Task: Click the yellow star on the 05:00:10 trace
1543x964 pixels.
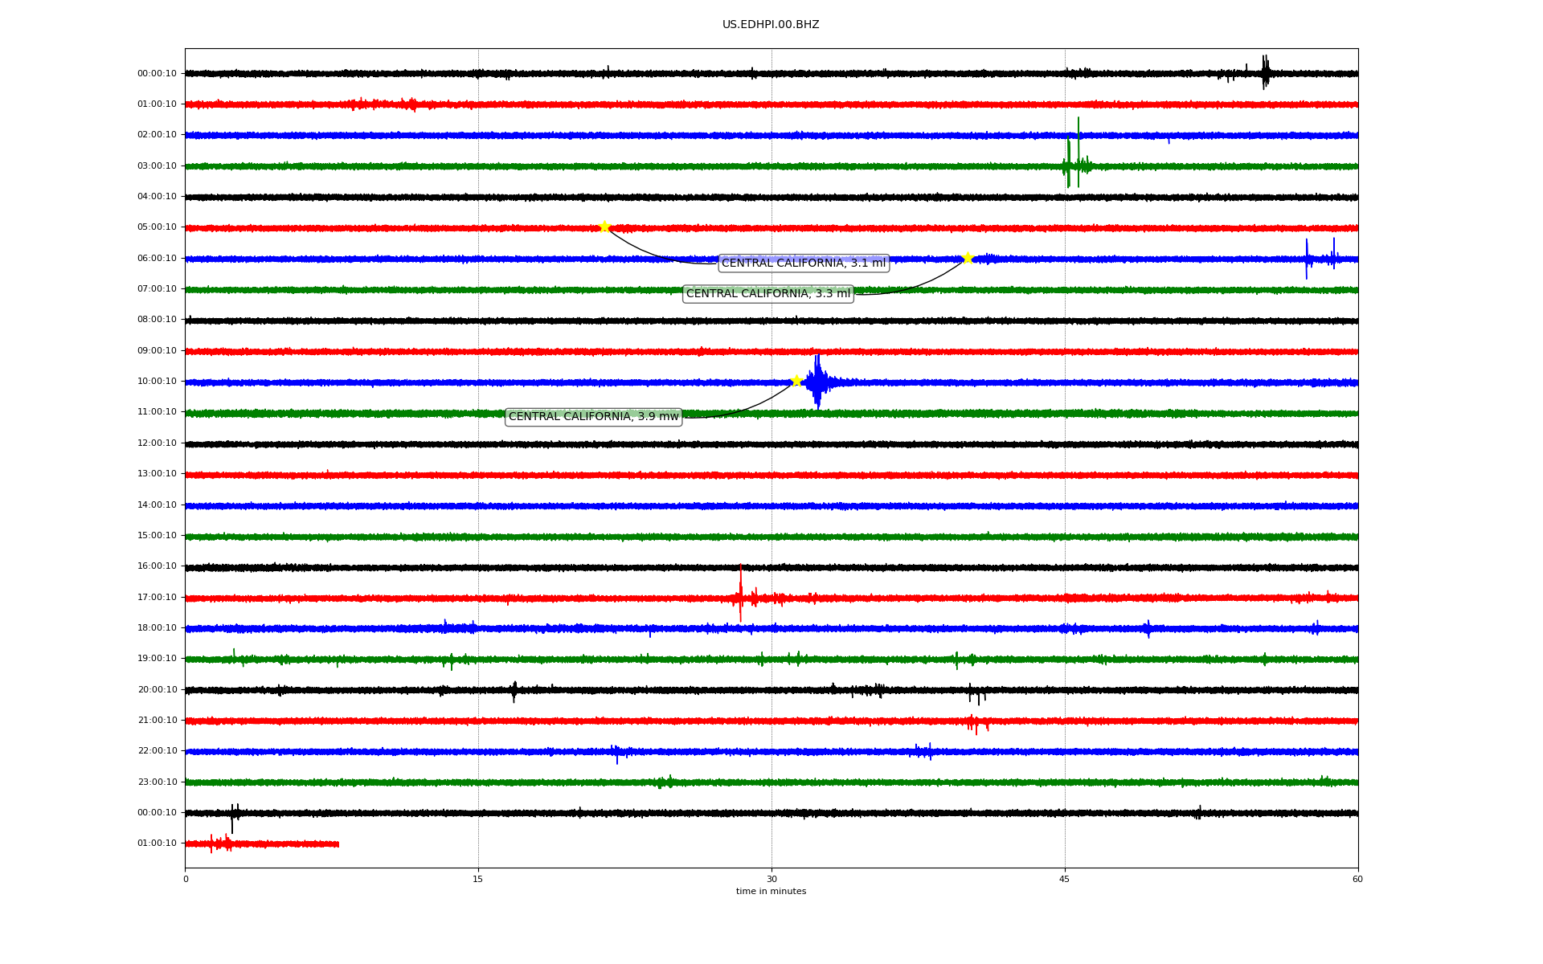Action: (604, 227)
